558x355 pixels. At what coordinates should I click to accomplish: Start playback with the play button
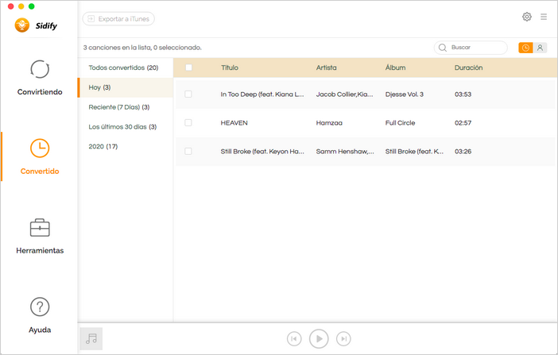pos(319,338)
